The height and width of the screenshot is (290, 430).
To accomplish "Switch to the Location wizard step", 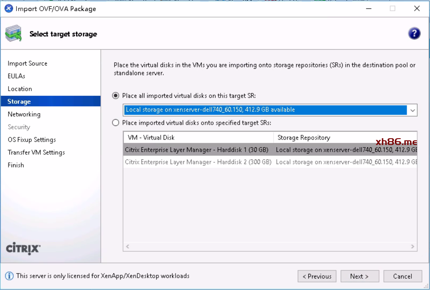I will coord(20,89).
